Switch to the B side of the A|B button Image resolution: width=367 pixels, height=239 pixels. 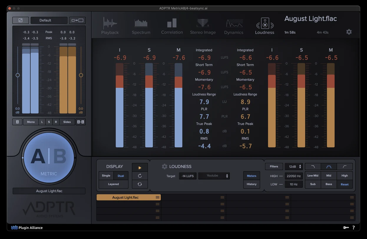(60, 156)
